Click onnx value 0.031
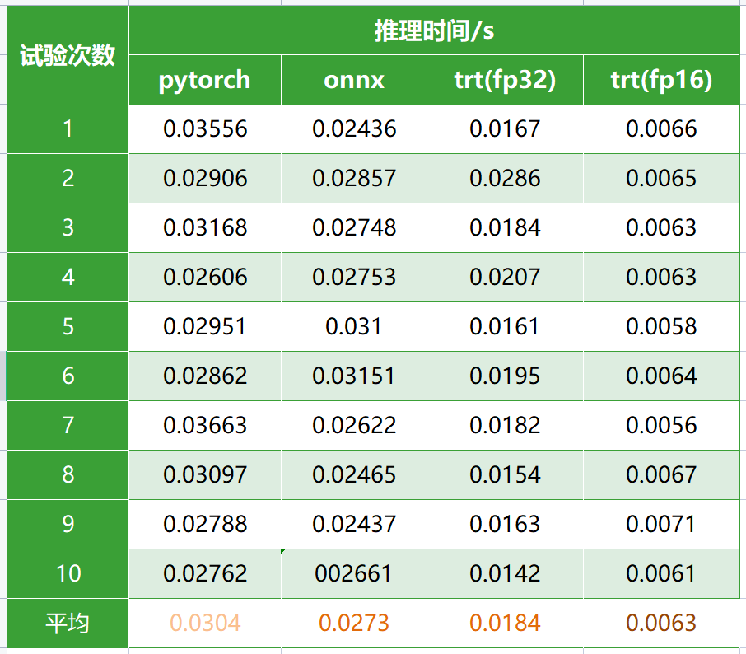The width and height of the screenshot is (746, 654). coord(354,326)
